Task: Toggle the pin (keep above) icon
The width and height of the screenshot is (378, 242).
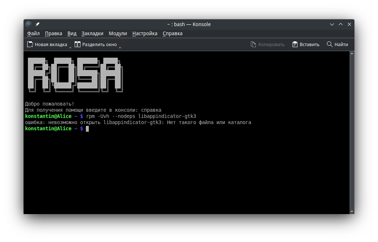Action: pyautogui.click(x=37, y=24)
